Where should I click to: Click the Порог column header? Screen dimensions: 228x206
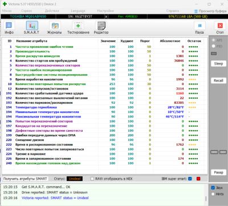pyautogui.click(x=145, y=41)
